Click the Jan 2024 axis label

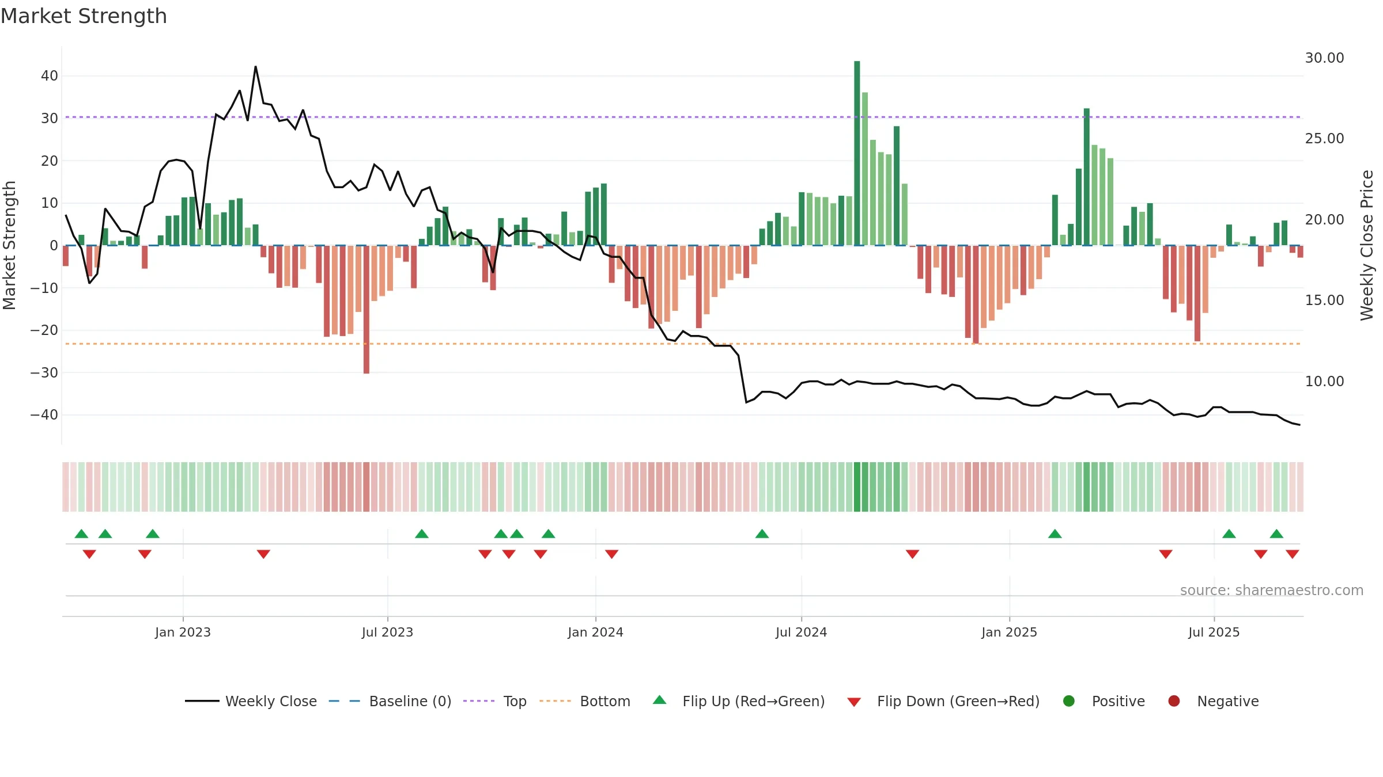(595, 632)
